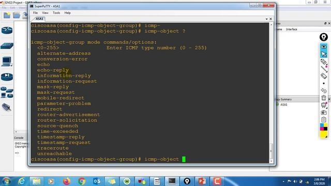Show hidden system tray icons arrow
Screen dimensions: 331x186
point(283,181)
